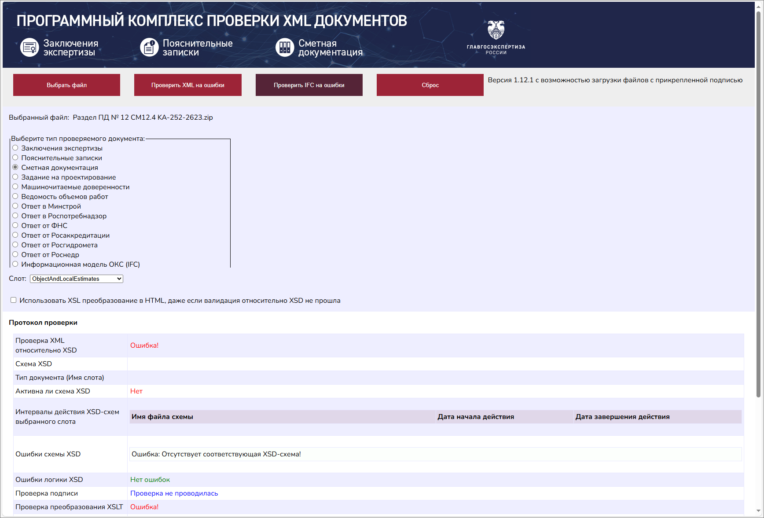Click the Выбрать файл button
This screenshot has width=764, height=518.
click(x=66, y=84)
